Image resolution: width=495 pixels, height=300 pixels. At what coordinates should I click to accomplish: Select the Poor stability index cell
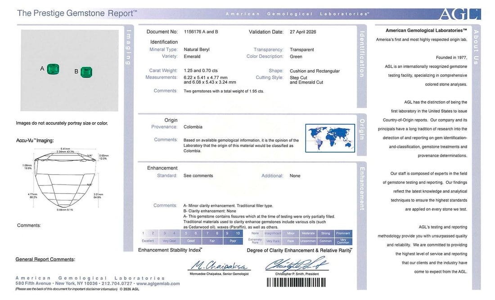click(233, 241)
